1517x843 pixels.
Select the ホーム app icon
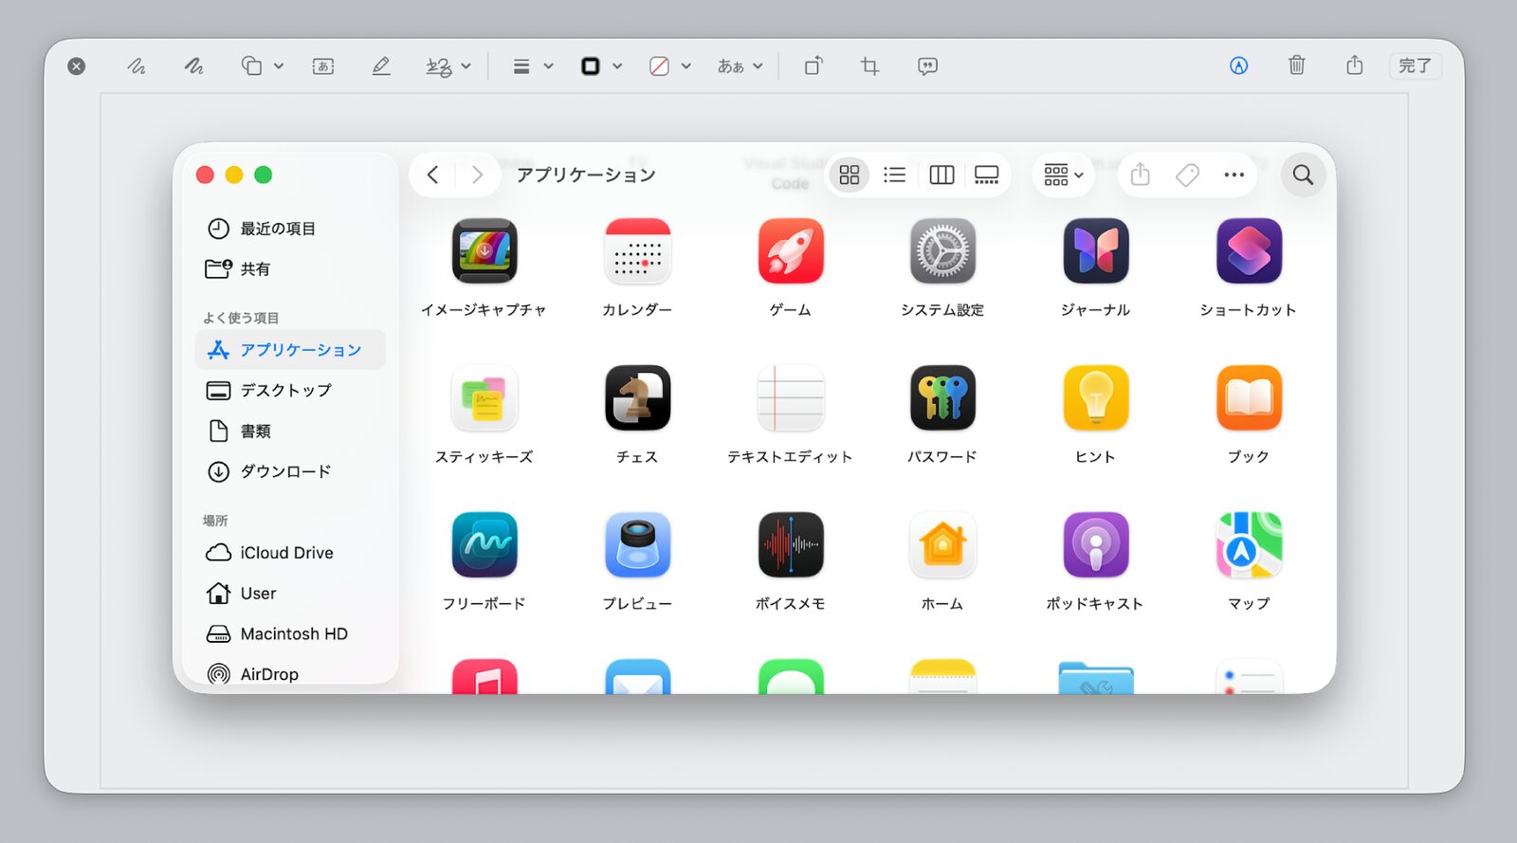942,545
